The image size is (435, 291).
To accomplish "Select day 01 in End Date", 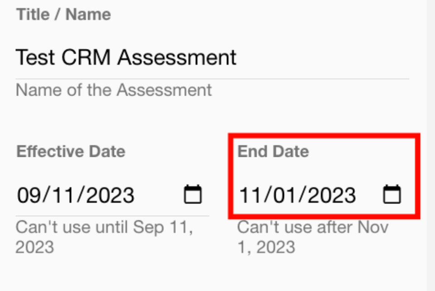I will (283, 195).
